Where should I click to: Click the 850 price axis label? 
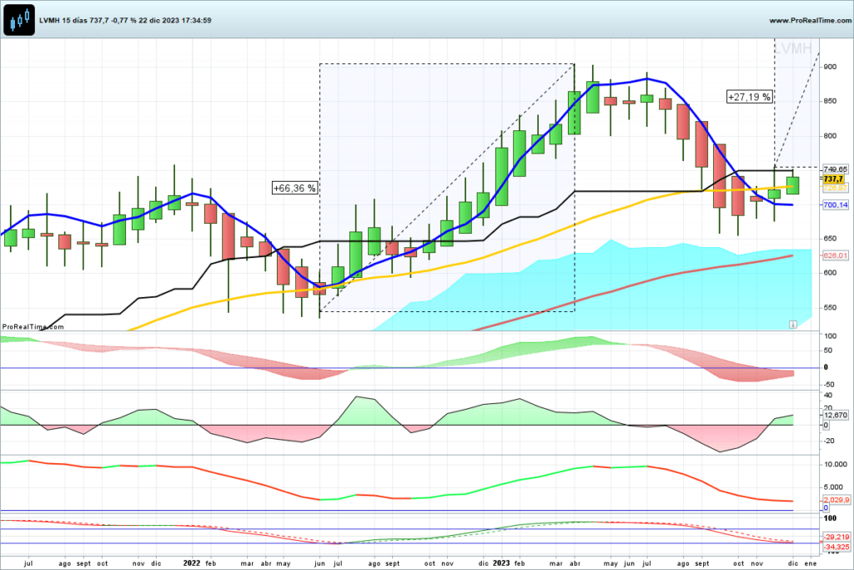pos(830,101)
